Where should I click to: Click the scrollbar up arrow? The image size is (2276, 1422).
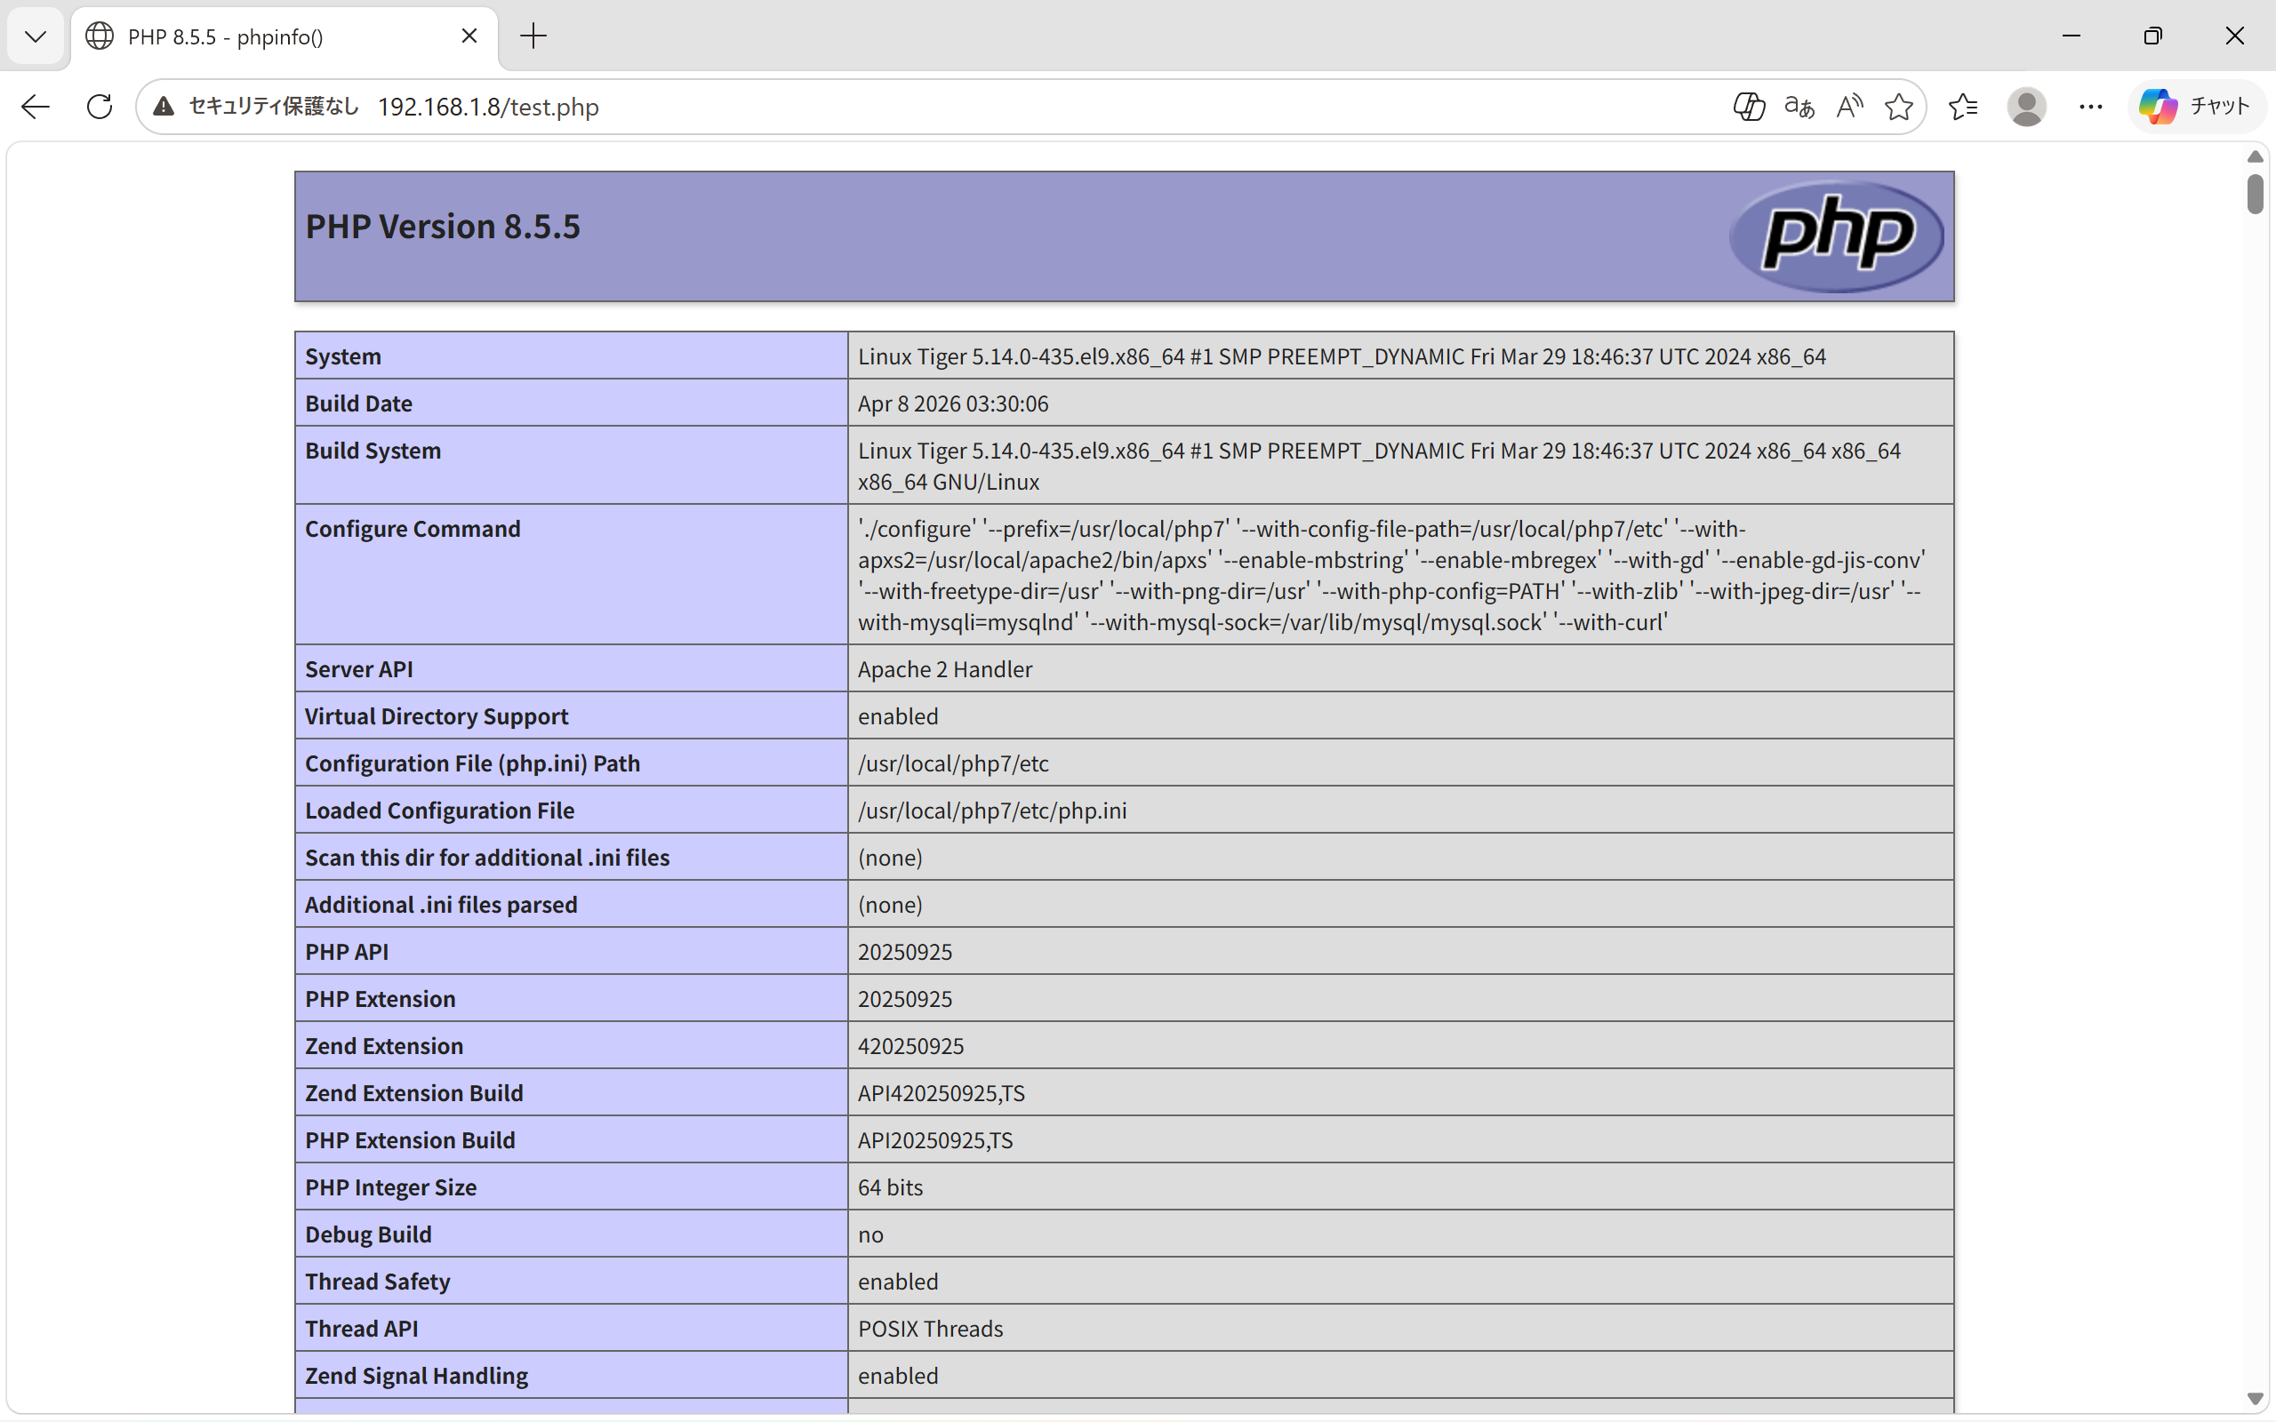(2255, 157)
